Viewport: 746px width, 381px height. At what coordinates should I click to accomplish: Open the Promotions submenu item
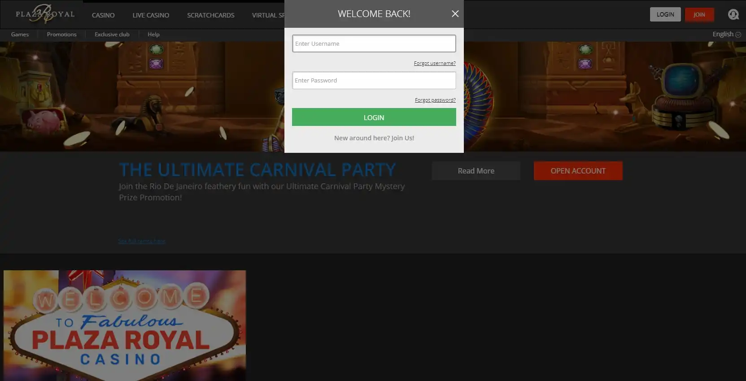tap(61, 35)
